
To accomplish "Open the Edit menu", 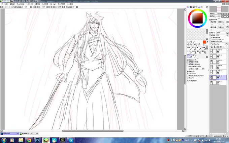I will click(12, 4).
